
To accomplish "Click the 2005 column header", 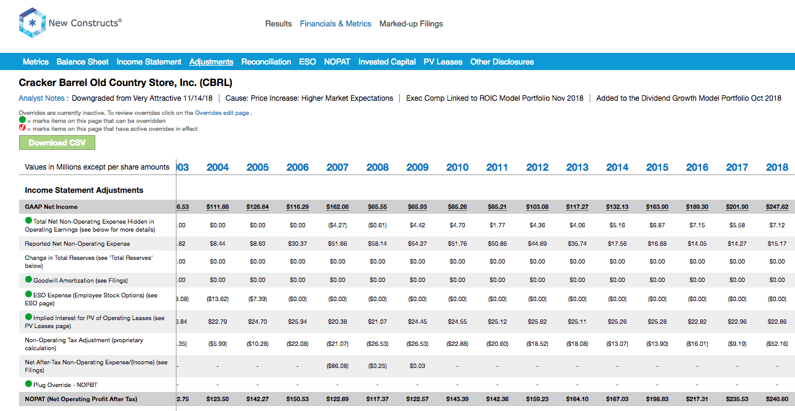I will [258, 167].
